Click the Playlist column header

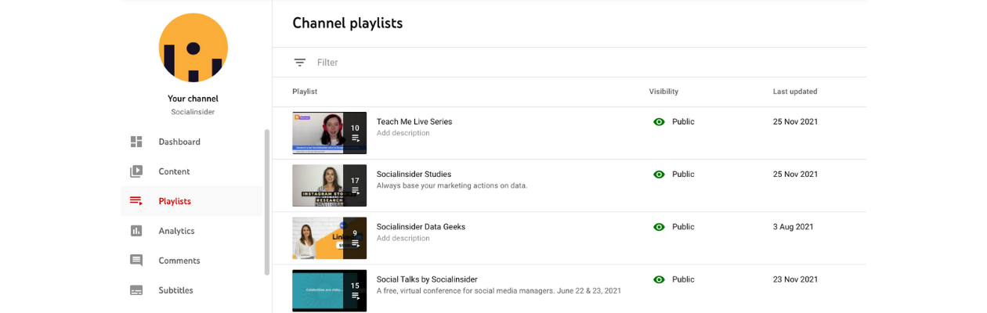coord(305,92)
